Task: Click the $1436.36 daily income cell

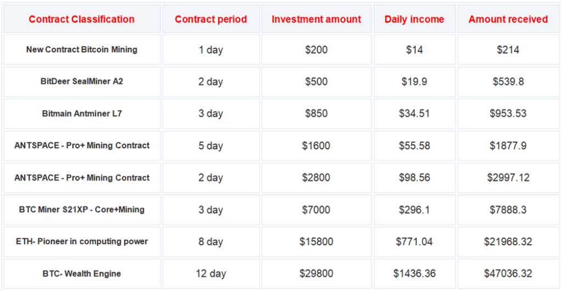Action: tap(414, 273)
